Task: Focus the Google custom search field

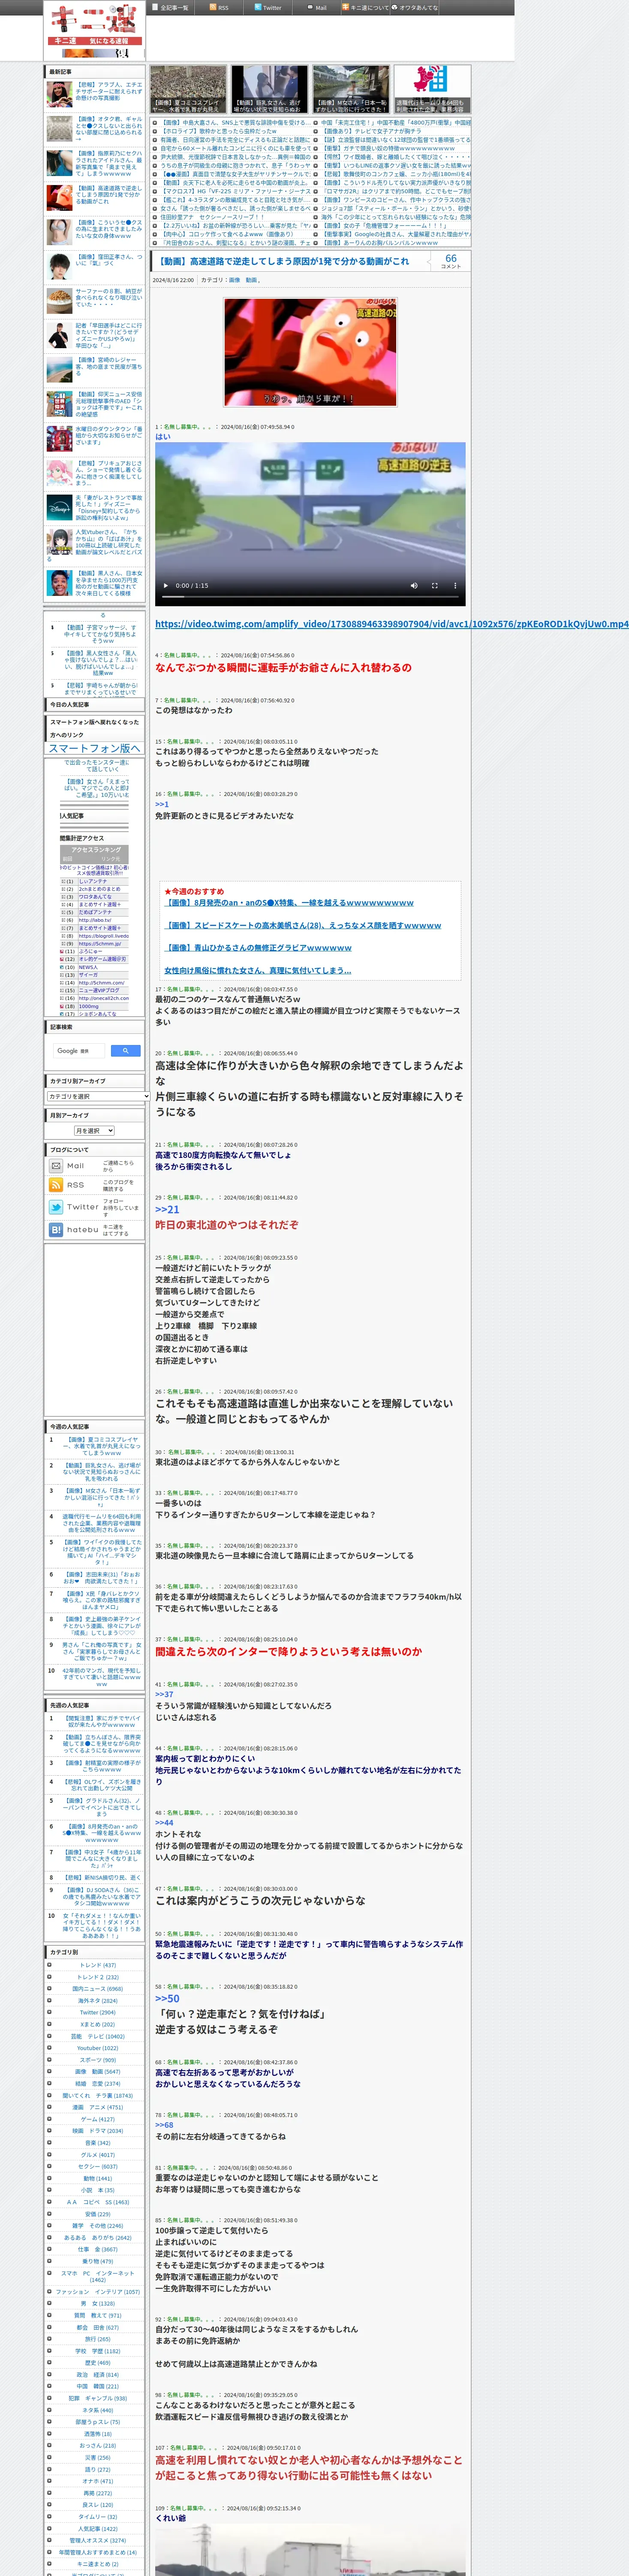Action: point(80,1050)
